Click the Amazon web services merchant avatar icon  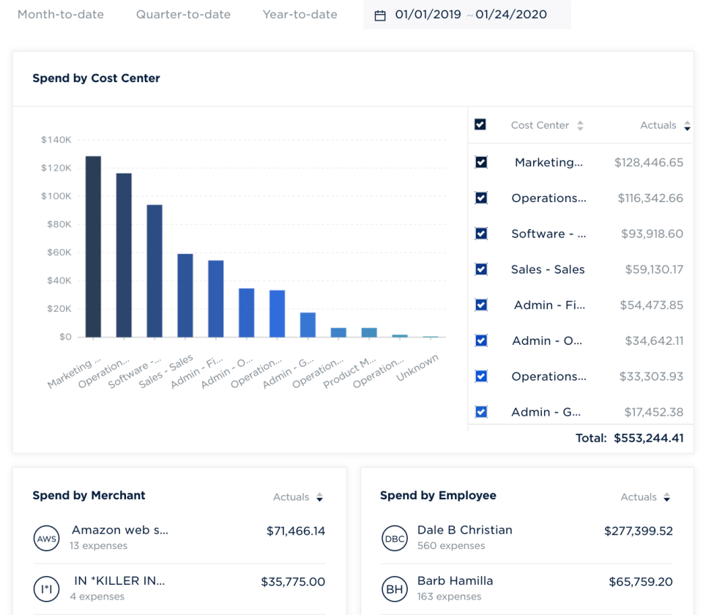46,537
